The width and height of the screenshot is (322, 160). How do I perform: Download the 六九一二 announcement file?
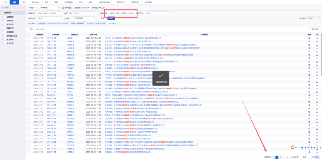tap(316, 61)
